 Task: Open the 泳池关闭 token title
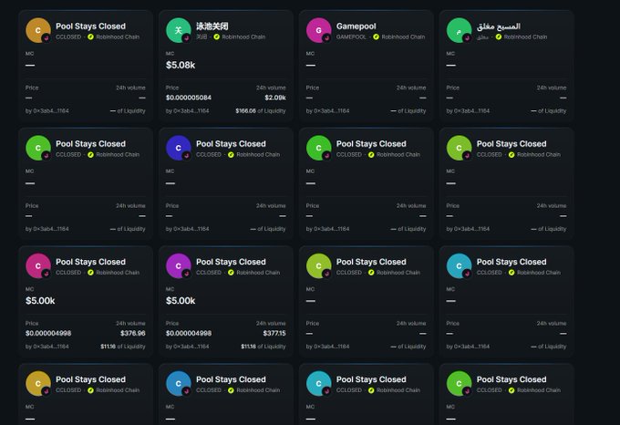point(212,26)
